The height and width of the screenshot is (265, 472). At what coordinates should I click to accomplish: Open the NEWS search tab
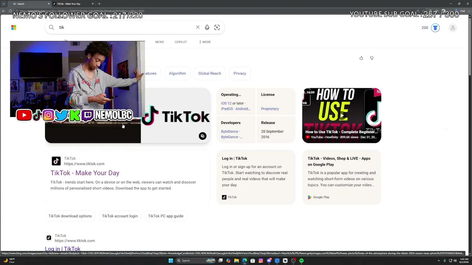(x=159, y=42)
